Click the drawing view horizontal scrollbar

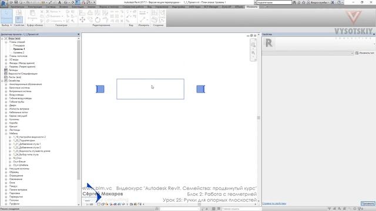[199, 205]
